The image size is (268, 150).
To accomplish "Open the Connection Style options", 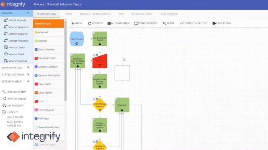I will point(194,23).
